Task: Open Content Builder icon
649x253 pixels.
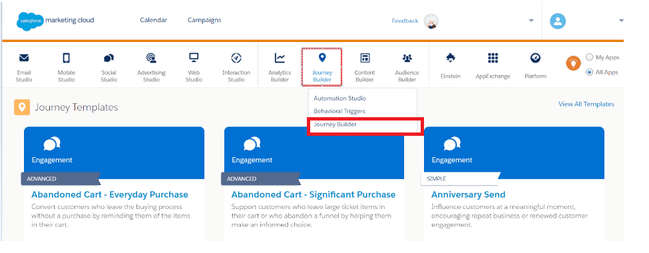Action: click(x=365, y=58)
